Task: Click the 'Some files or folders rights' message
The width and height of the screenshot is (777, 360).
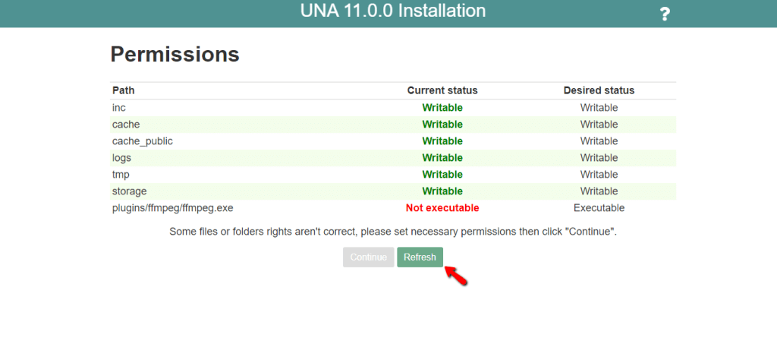Action: tap(393, 232)
